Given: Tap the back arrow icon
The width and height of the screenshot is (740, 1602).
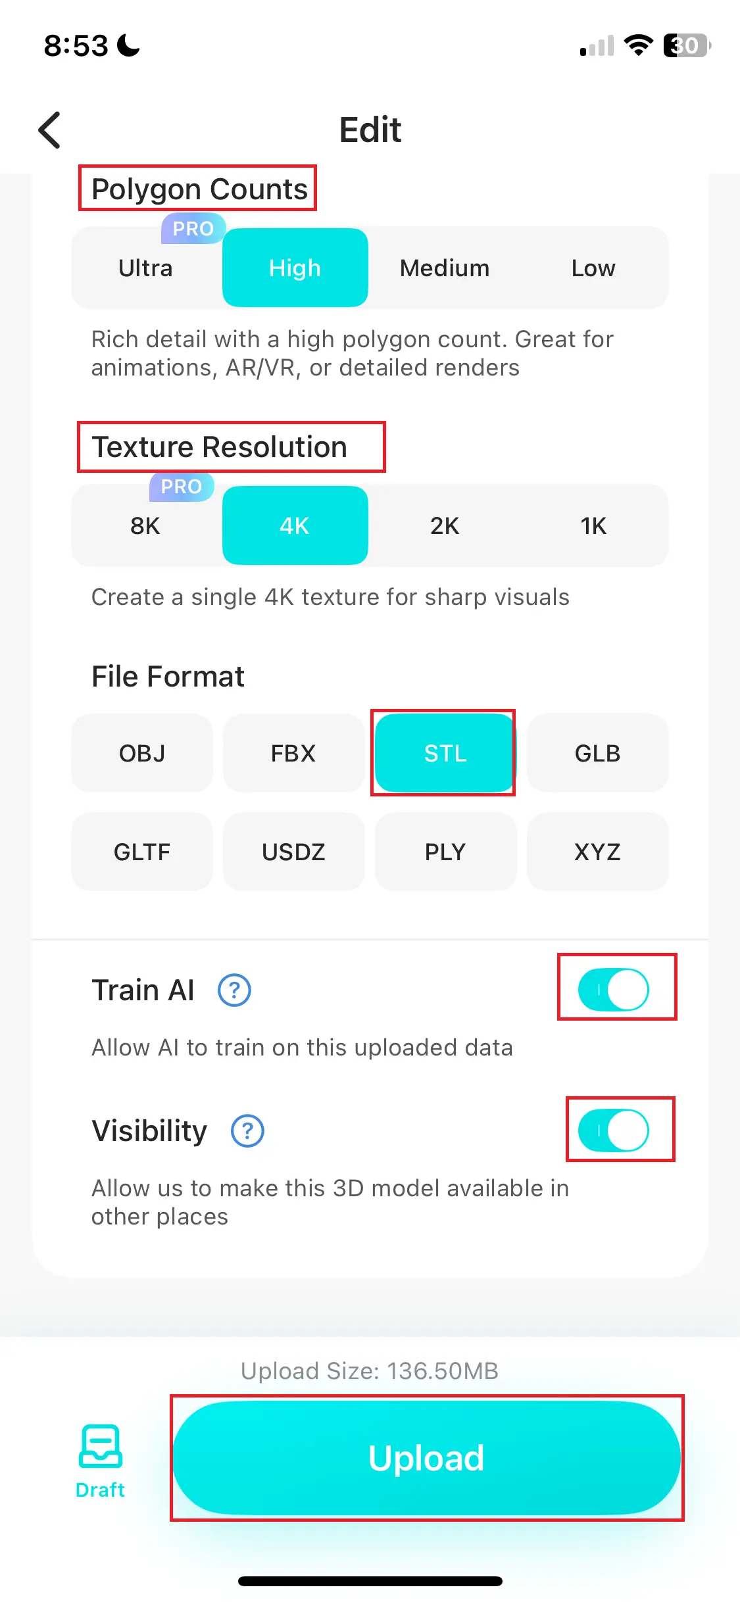Looking at the screenshot, I should [50, 130].
